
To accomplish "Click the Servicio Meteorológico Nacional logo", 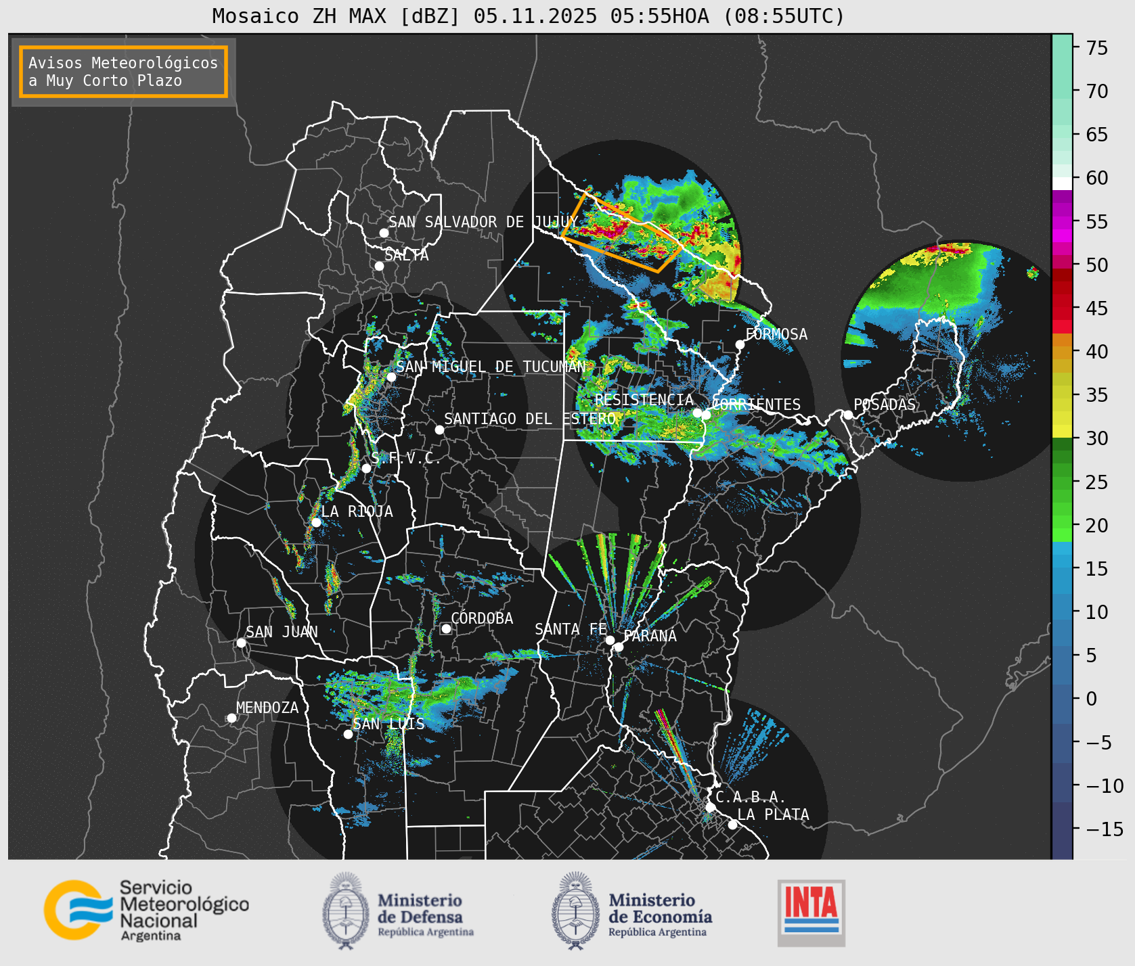I will (146, 910).
